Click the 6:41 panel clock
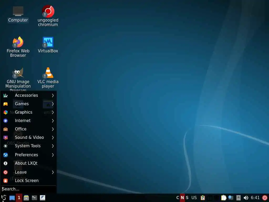Image resolution: width=269 pixels, height=202 pixels. [x=255, y=198]
